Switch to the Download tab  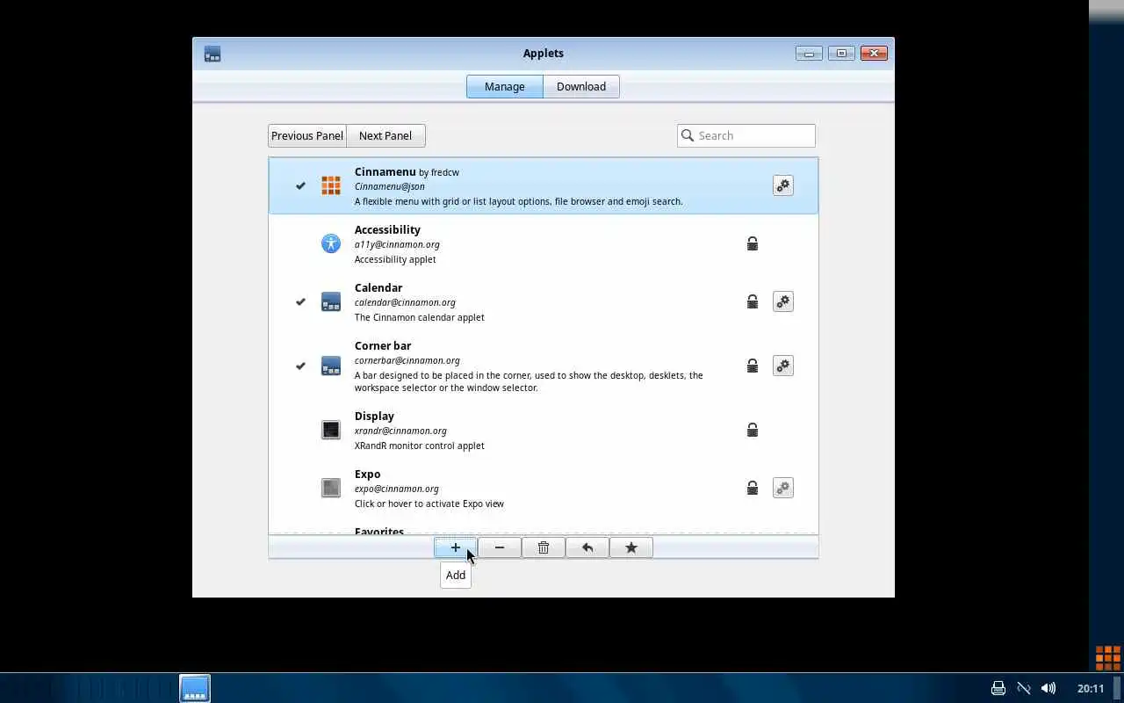tap(581, 86)
